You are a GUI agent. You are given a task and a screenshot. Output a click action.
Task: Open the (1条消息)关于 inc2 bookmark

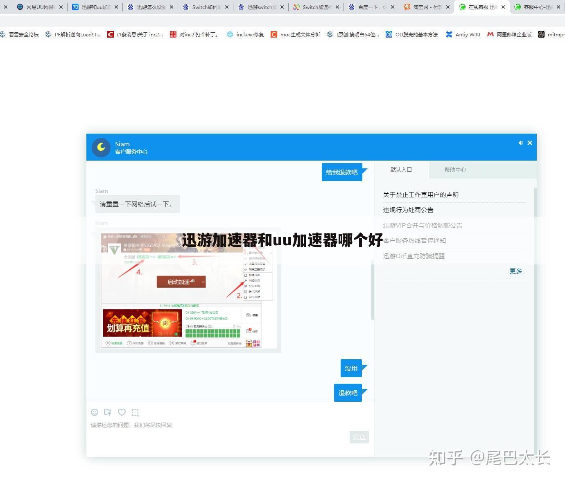click(135, 35)
